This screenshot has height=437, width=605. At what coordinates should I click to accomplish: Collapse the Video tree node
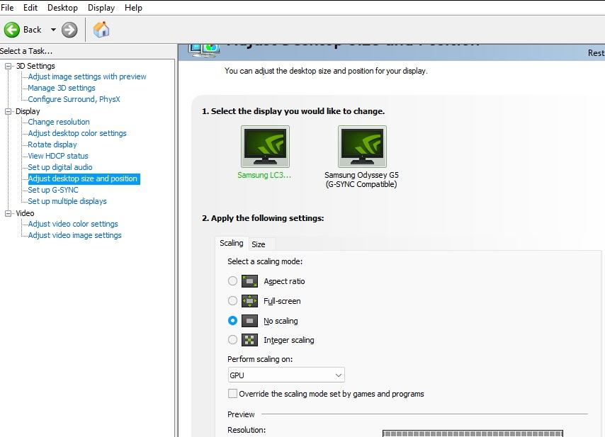click(x=8, y=213)
